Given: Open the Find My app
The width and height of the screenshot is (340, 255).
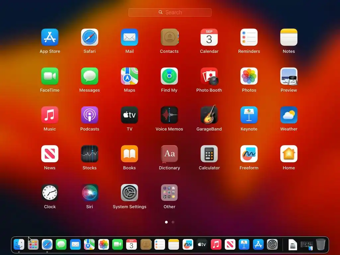Looking at the screenshot, I should click(x=169, y=76).
